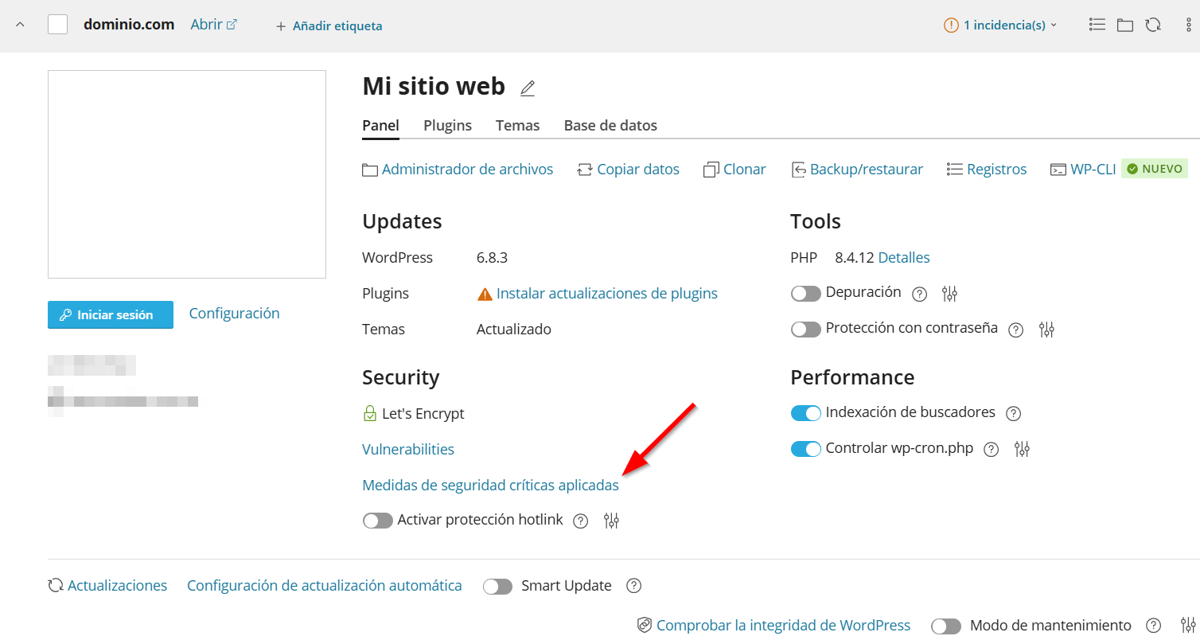
Task: Click the refresh icon in top-right header
Action: pos(1152,25)
